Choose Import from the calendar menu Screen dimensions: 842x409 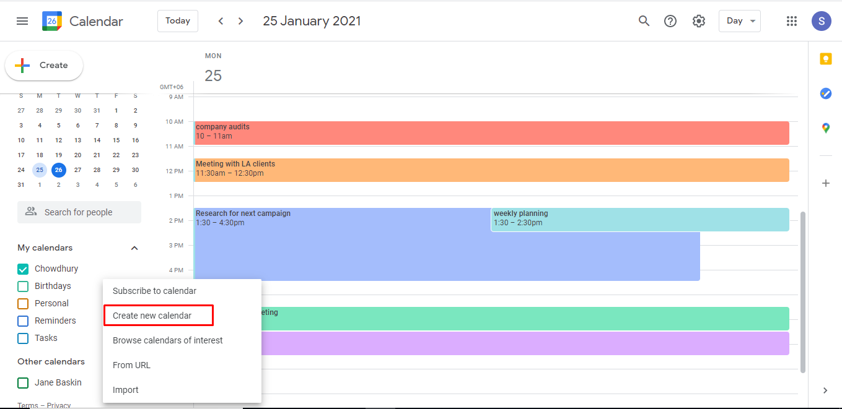point(126,390)
